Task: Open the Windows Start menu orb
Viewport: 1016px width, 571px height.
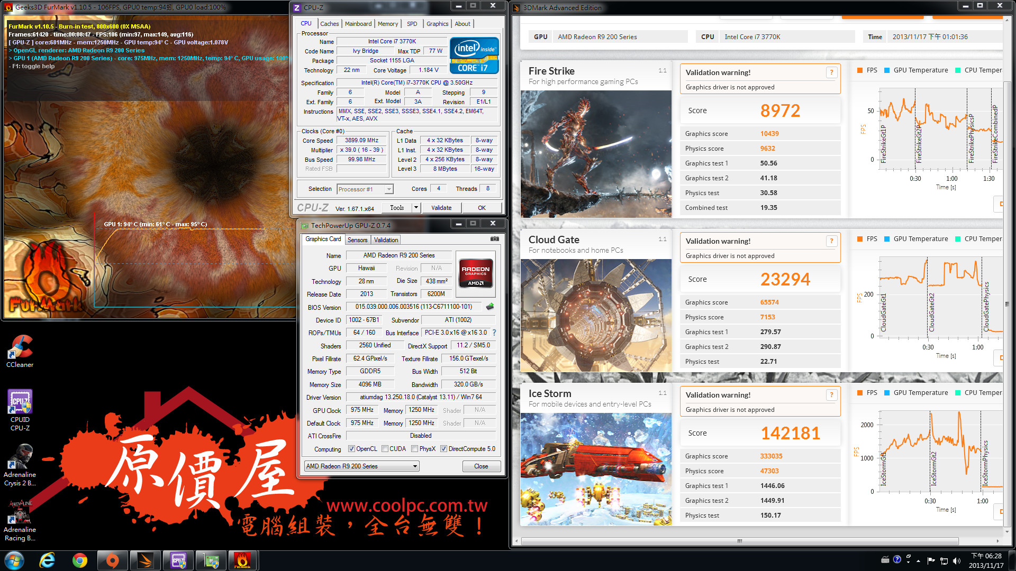Action: [x=14, y=560]
